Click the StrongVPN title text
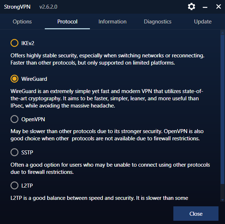Viewport: 225px width, 224px height. [x=17, y=7]
